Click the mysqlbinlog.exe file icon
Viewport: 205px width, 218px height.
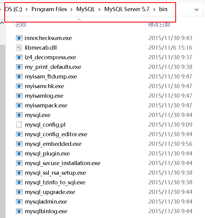[x=19, y=211]
